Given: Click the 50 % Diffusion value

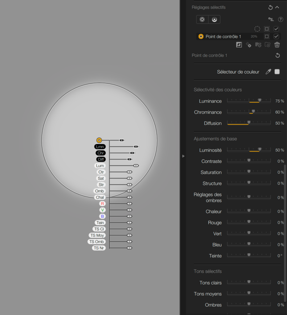Looking at the screenshot, I should click(x=280, y=123).
